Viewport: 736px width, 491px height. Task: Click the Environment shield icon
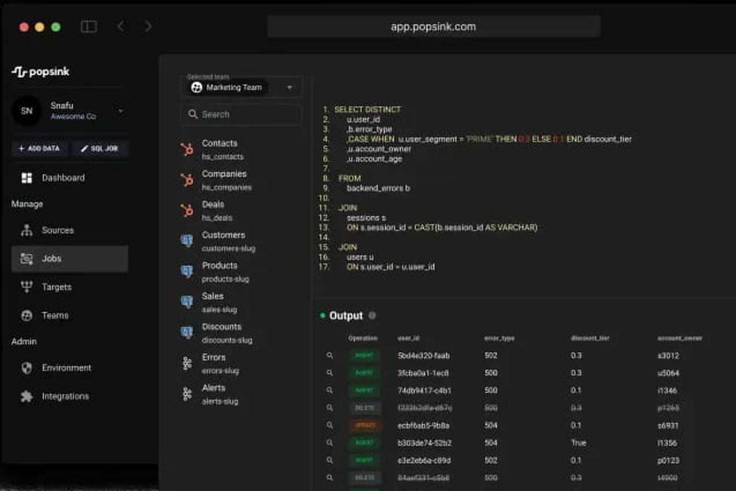pos(26,368)
